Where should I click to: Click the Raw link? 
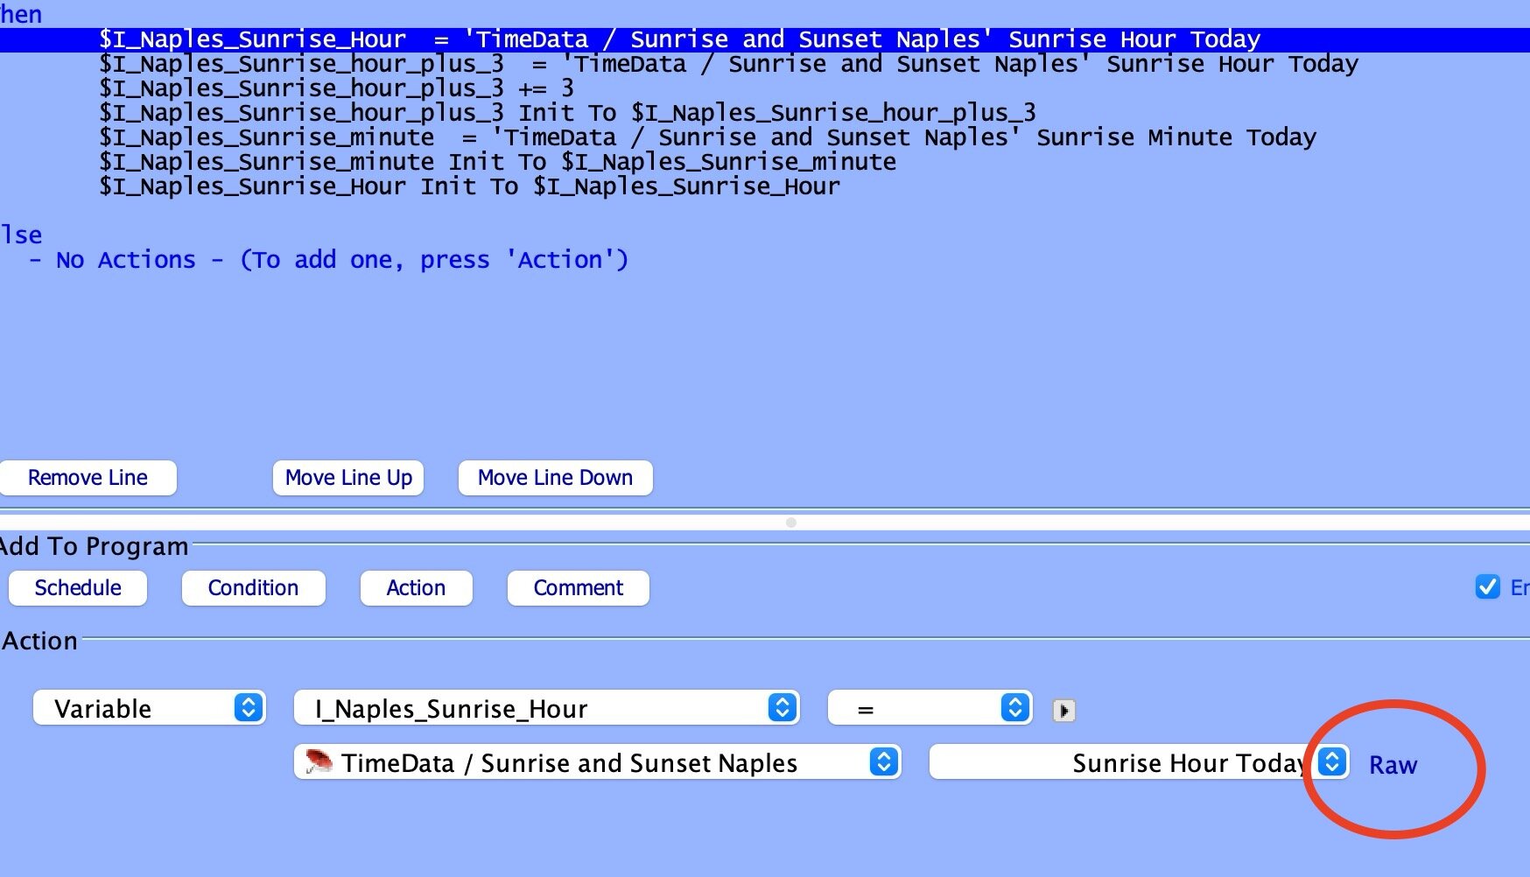[x=1393, y=765]
